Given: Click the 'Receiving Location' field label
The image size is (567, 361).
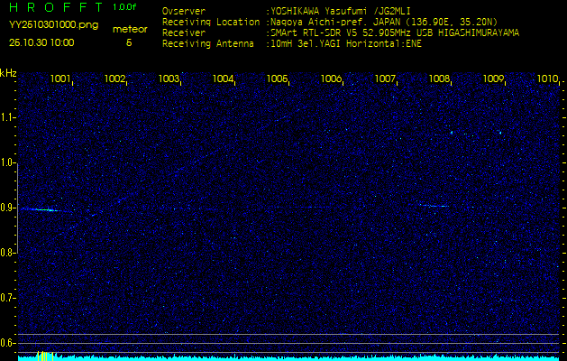Looking at the screenshot, I should point(211,22).
